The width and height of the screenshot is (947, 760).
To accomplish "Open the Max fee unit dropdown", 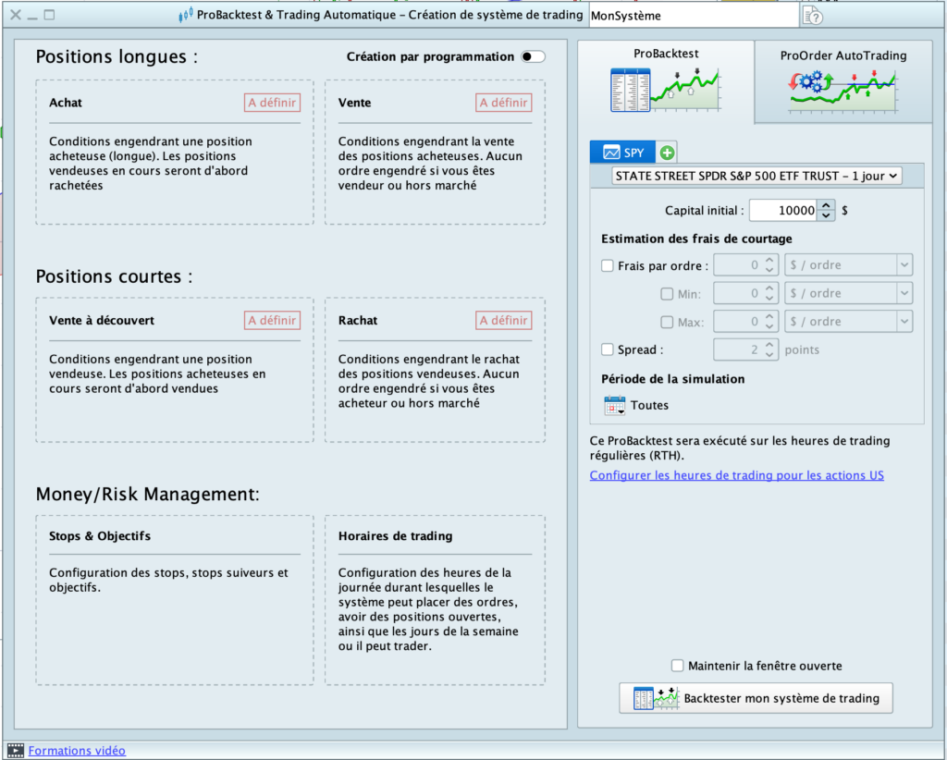I will click(x=848, y=322).
